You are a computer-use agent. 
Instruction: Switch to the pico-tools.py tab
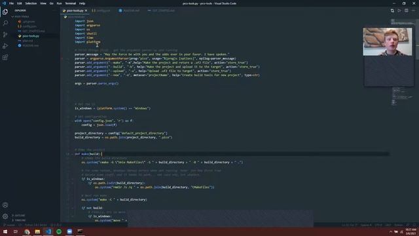tap(75, 10)
